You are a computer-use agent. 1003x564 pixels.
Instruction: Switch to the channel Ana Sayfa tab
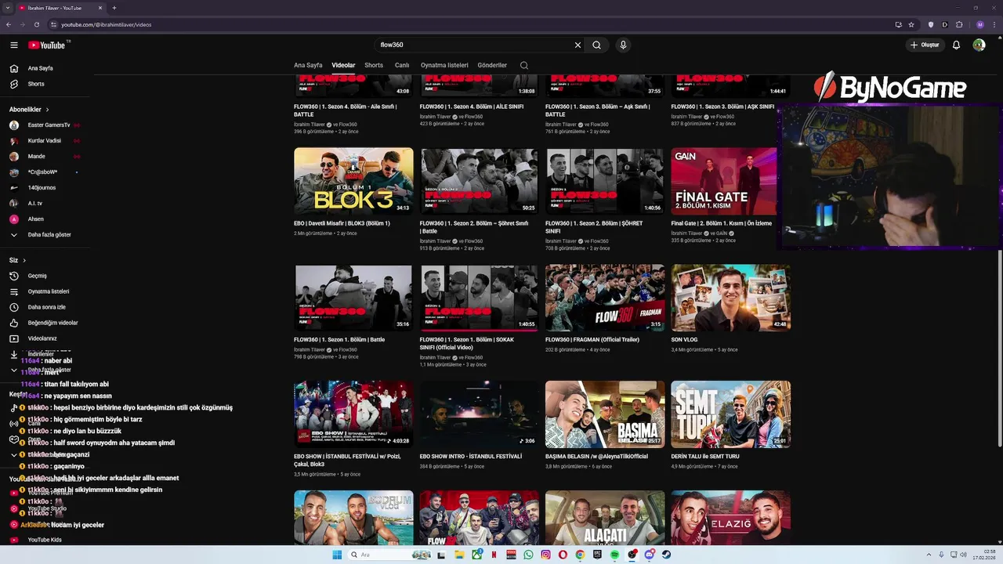click(308, 65)
